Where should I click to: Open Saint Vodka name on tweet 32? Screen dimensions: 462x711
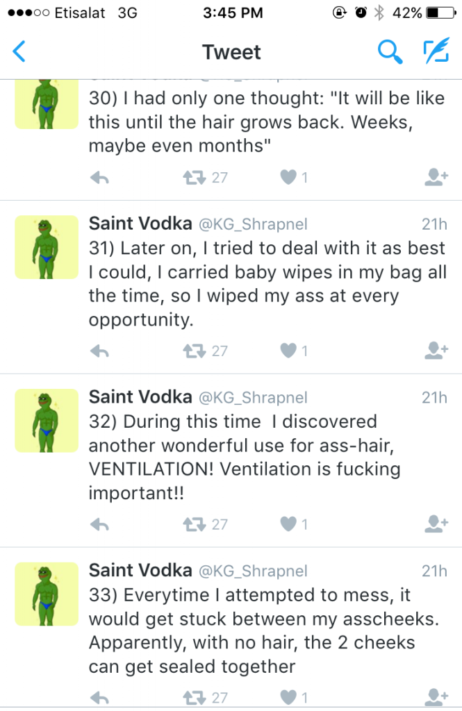[140, 397]
